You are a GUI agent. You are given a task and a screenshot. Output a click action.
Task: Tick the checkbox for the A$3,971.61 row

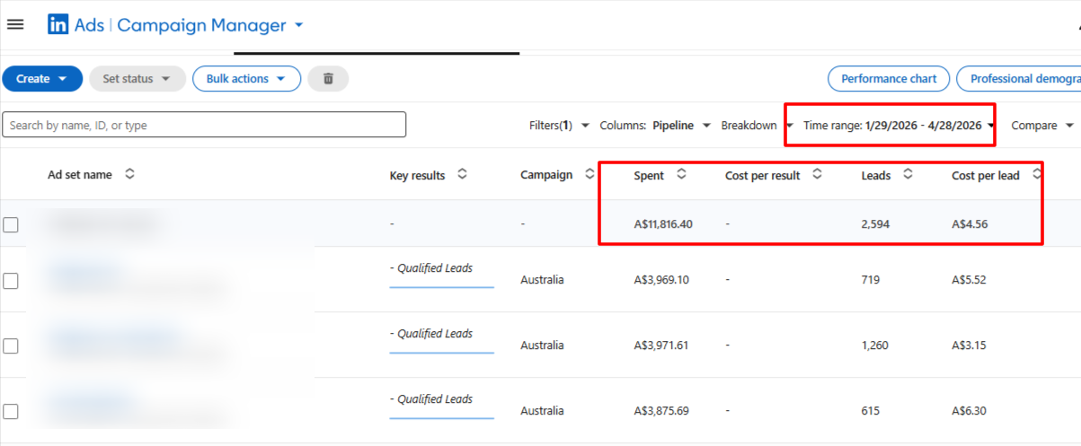tap(11, 345)
